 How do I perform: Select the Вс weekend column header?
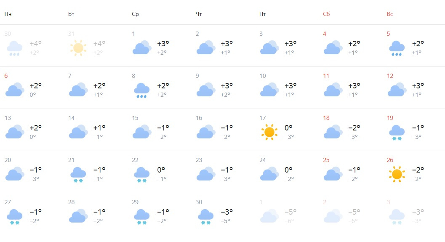click(390, 14)
